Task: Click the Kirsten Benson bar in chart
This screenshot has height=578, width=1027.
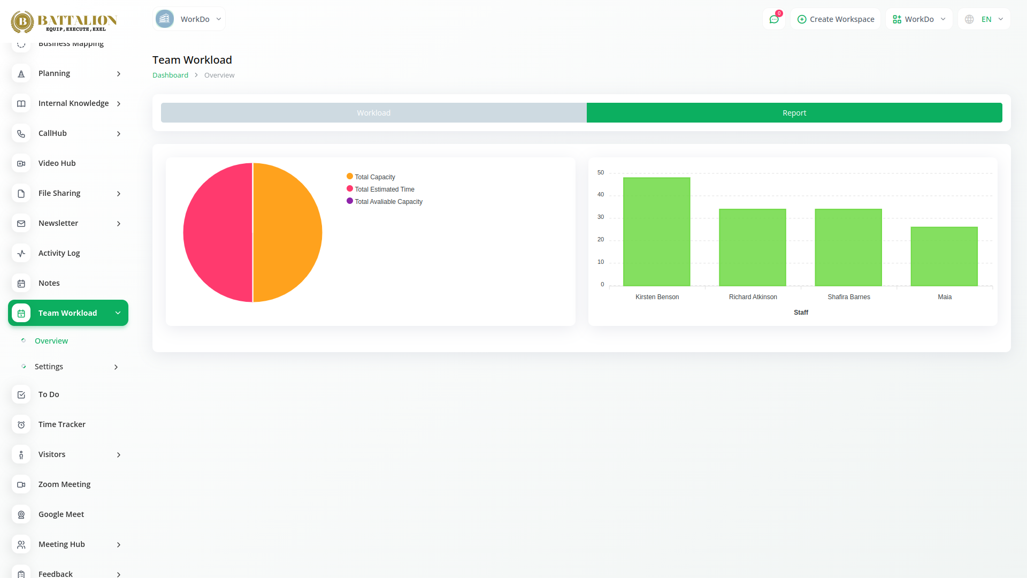Action: [656, 232]
